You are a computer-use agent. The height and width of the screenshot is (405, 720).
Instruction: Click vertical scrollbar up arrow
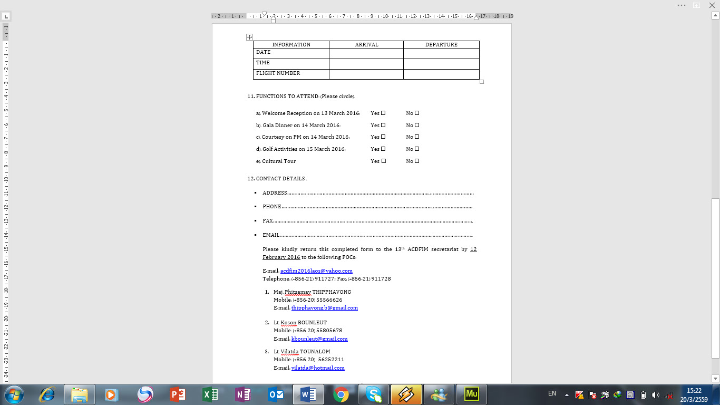pyautogui.click(x=715, y=16)
